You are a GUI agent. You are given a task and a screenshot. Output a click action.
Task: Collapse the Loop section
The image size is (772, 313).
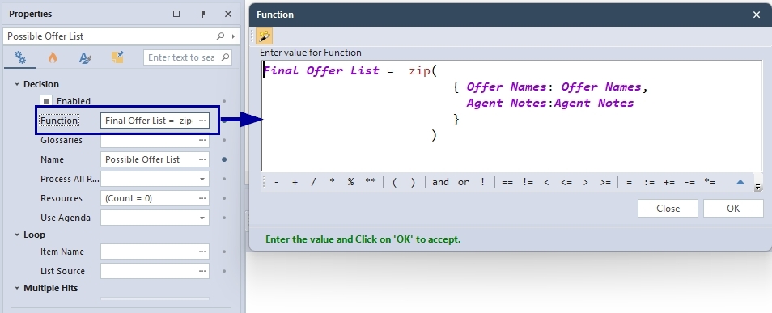point(17,235)
